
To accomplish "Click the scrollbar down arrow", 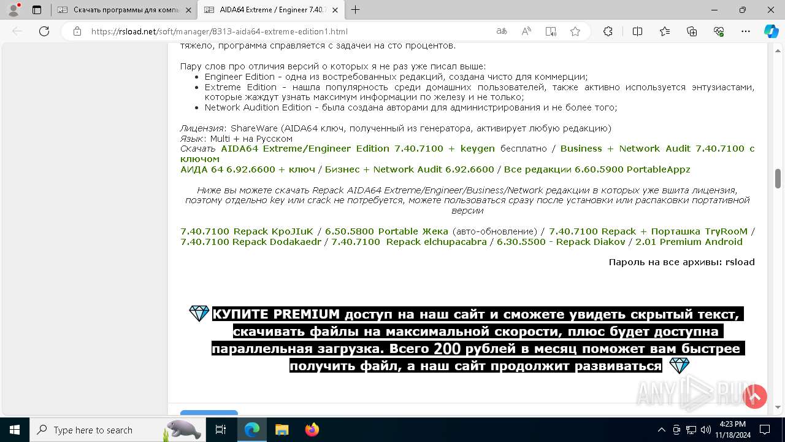I will (x=778, y=406).
